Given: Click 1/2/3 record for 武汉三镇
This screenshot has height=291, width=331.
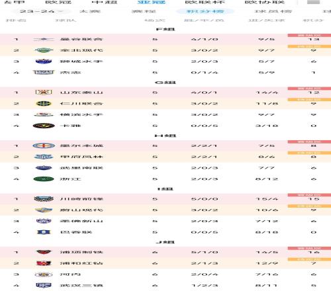Looking at the screenshot, I should point(205,286).
